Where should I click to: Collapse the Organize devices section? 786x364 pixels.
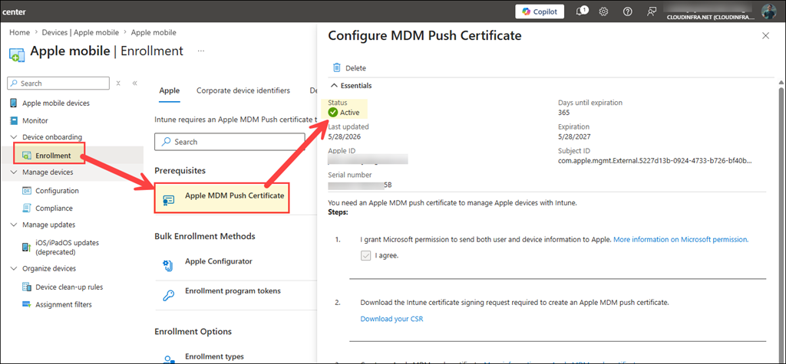[12, 268]
